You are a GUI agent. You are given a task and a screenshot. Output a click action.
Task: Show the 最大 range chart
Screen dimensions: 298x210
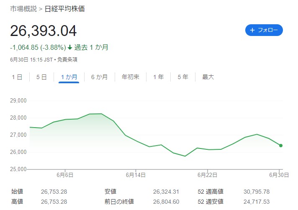(x=208, y=77)
